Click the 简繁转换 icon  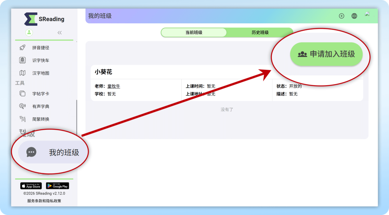22,119
